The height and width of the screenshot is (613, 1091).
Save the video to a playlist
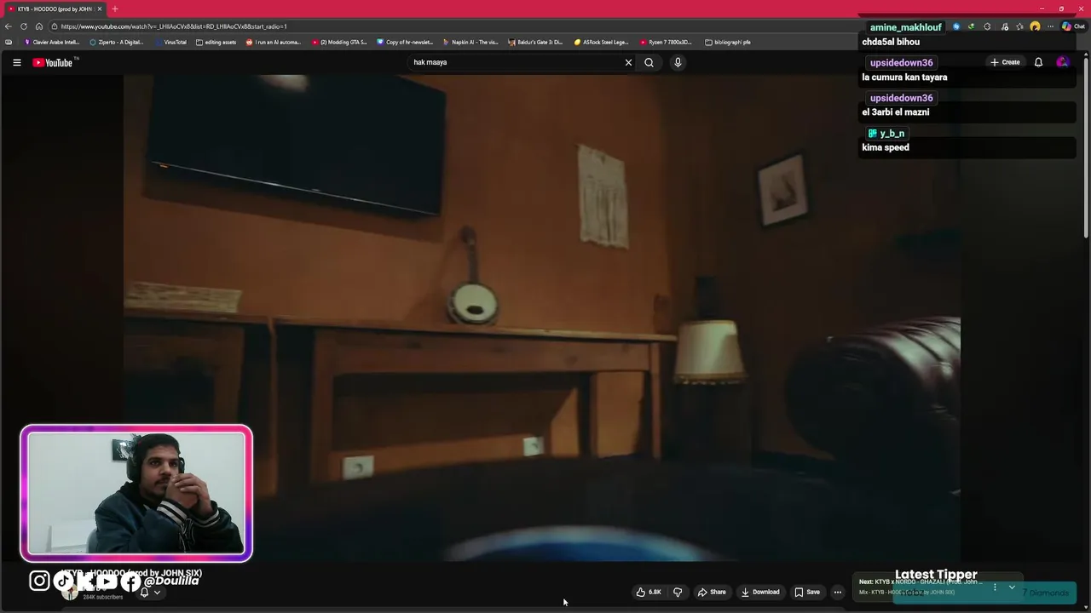tap(807, 592)
